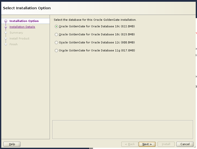The width and height of the screenshot is (197, 149).
Task: Click the Installation Option step bullet icon
Action: coord(6,21)
